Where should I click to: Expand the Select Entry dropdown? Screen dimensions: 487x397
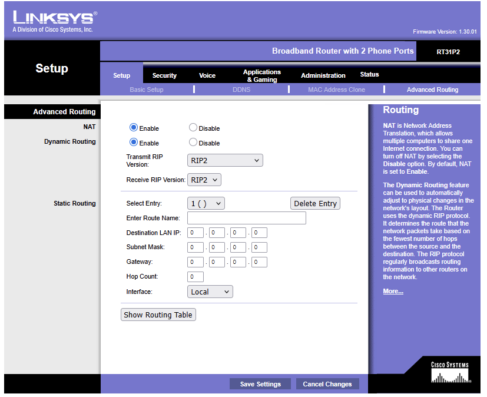(206, 203)
